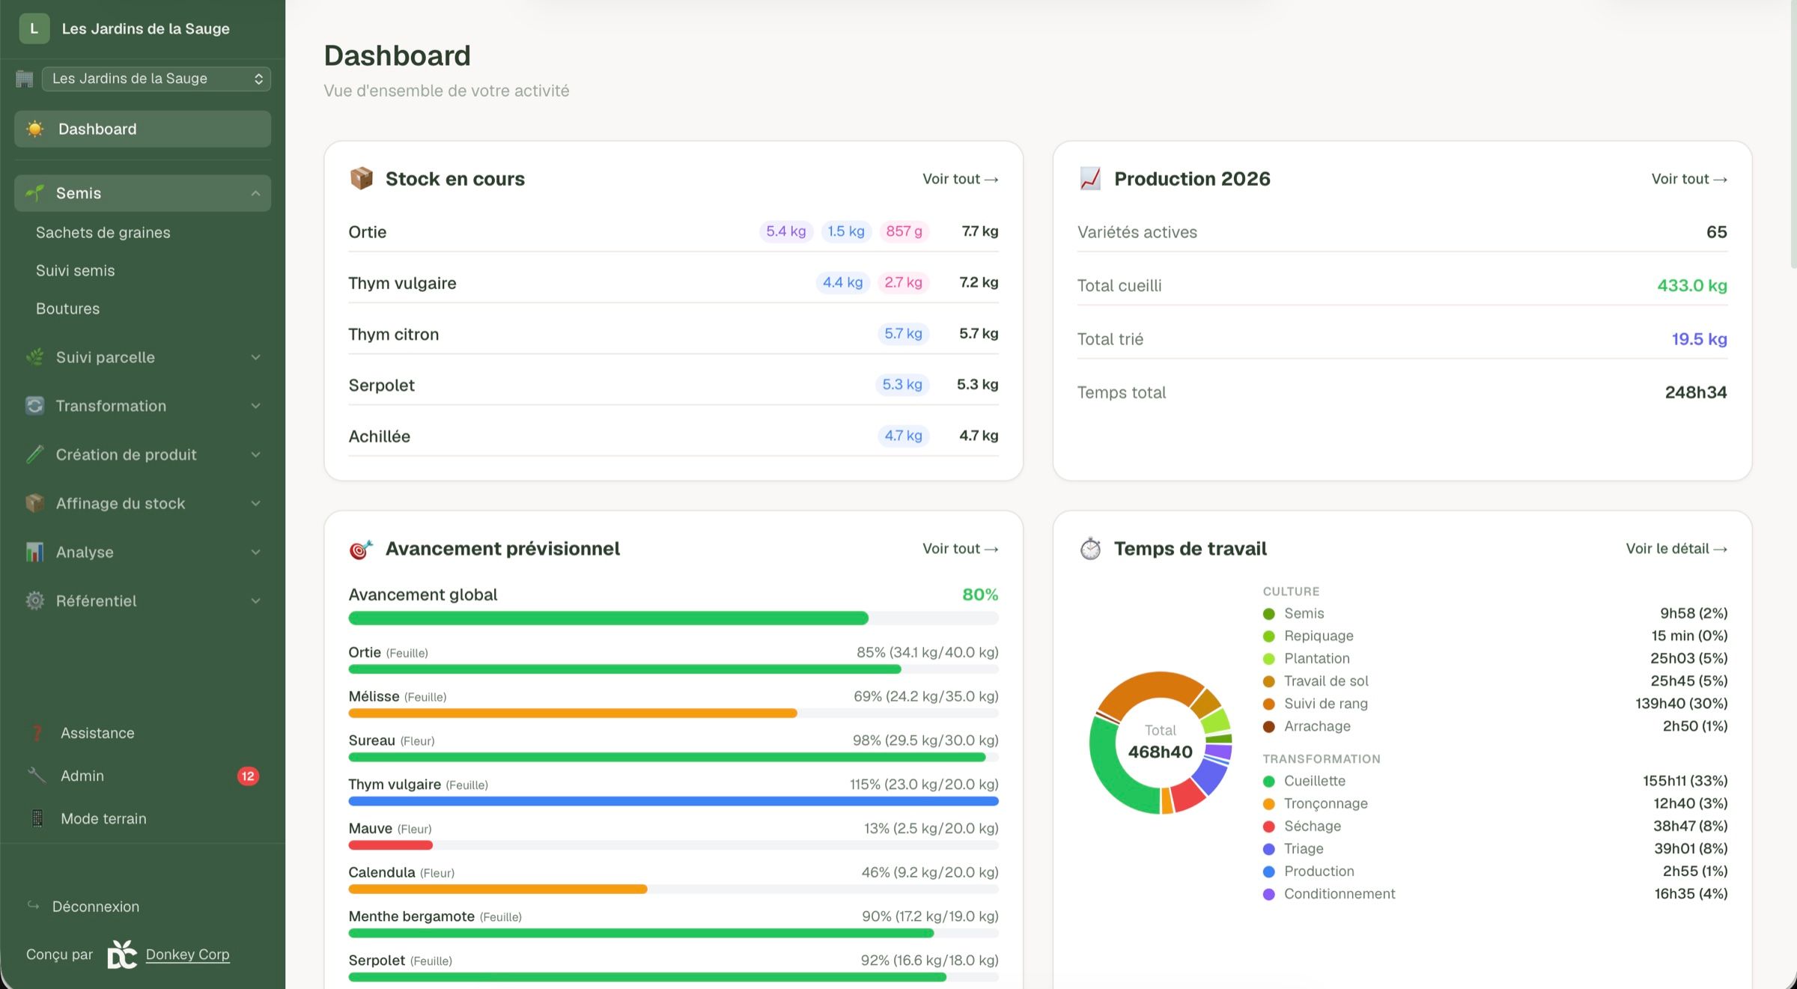The height and width of the screenshot is (989, 1797).
Task: Click the building icon beside the farm selector
Action: pyautogui.click(x=25, y=79)
